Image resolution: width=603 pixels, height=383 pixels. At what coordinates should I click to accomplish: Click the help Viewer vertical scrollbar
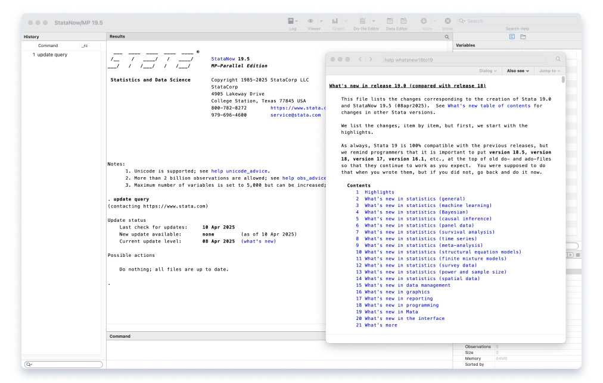click(x=564, y=80)
